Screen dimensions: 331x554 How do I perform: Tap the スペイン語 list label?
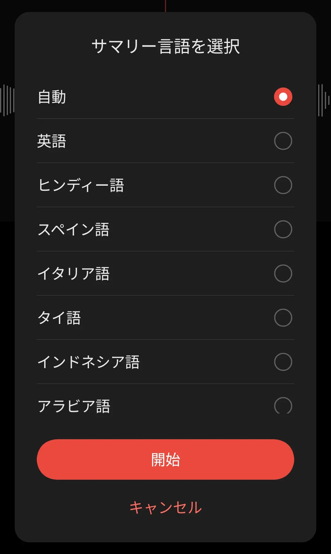pos(74,230)
